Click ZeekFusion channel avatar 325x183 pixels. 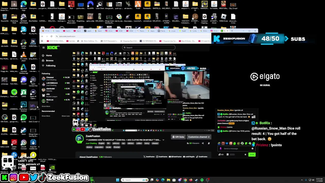pyautogui.click(x=80, y=139)
